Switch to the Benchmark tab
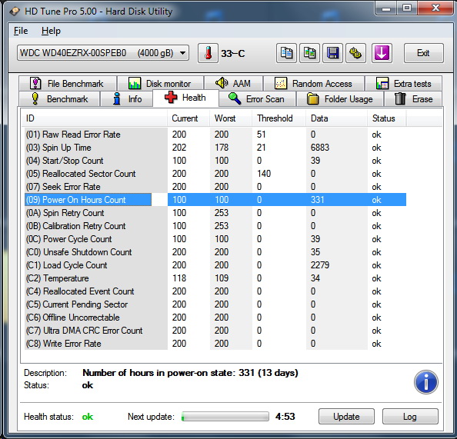The height and width of the screenshot is (439, 457). coord(59,98)
